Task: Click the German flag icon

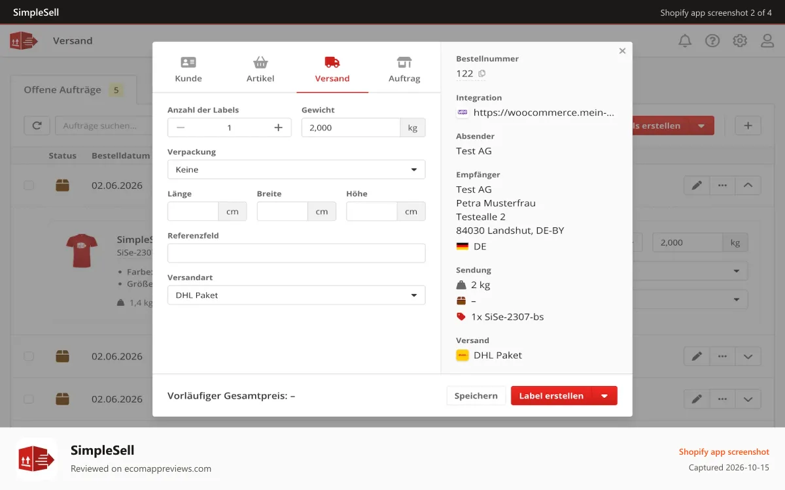Action: (x=462, y=246)
